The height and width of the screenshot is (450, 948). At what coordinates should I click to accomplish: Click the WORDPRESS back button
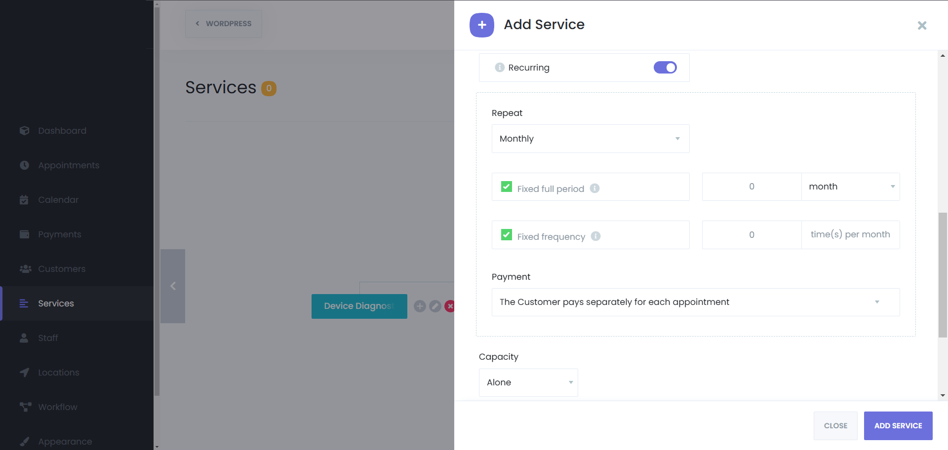point(224,24)
